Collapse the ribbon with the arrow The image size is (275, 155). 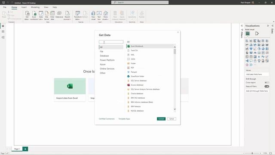click(274, 22)
